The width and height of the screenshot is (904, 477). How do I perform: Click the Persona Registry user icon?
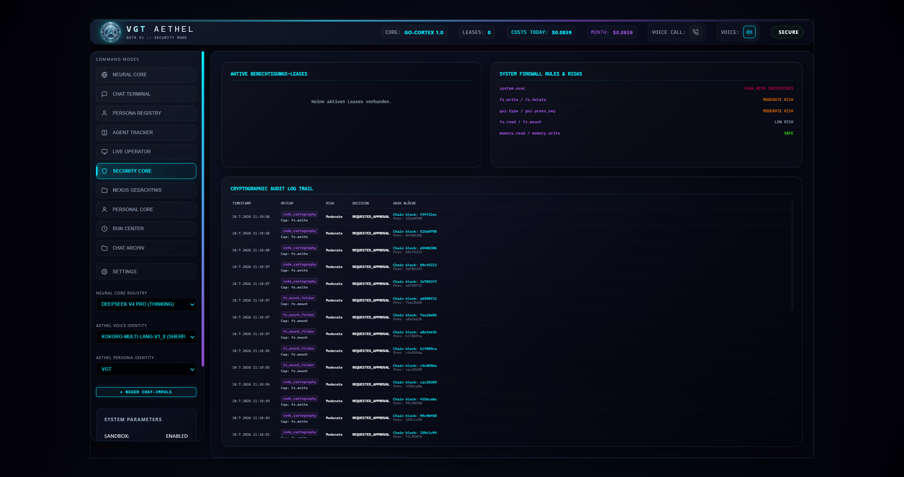(x=105, y=113)
